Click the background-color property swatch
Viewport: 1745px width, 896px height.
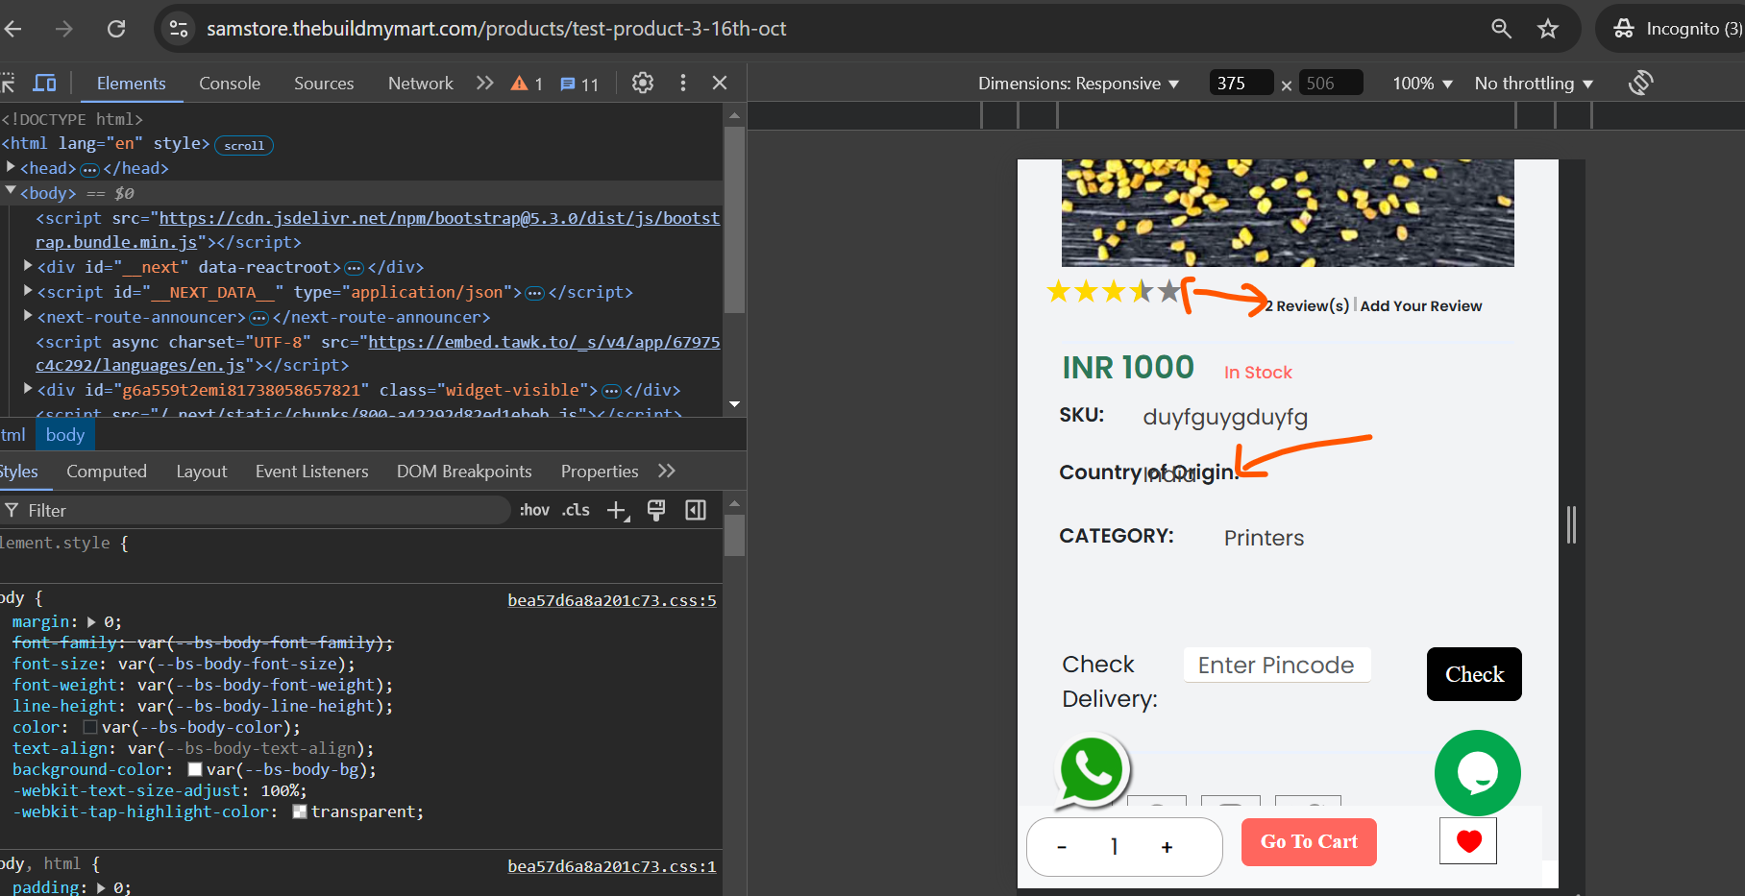[194, 769]
